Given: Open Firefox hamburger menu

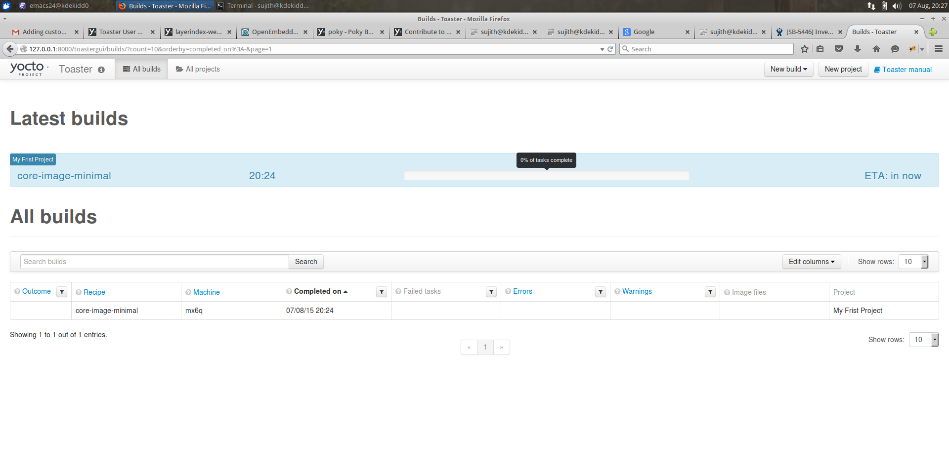Looking at the screenshot, I should [939, 49].
